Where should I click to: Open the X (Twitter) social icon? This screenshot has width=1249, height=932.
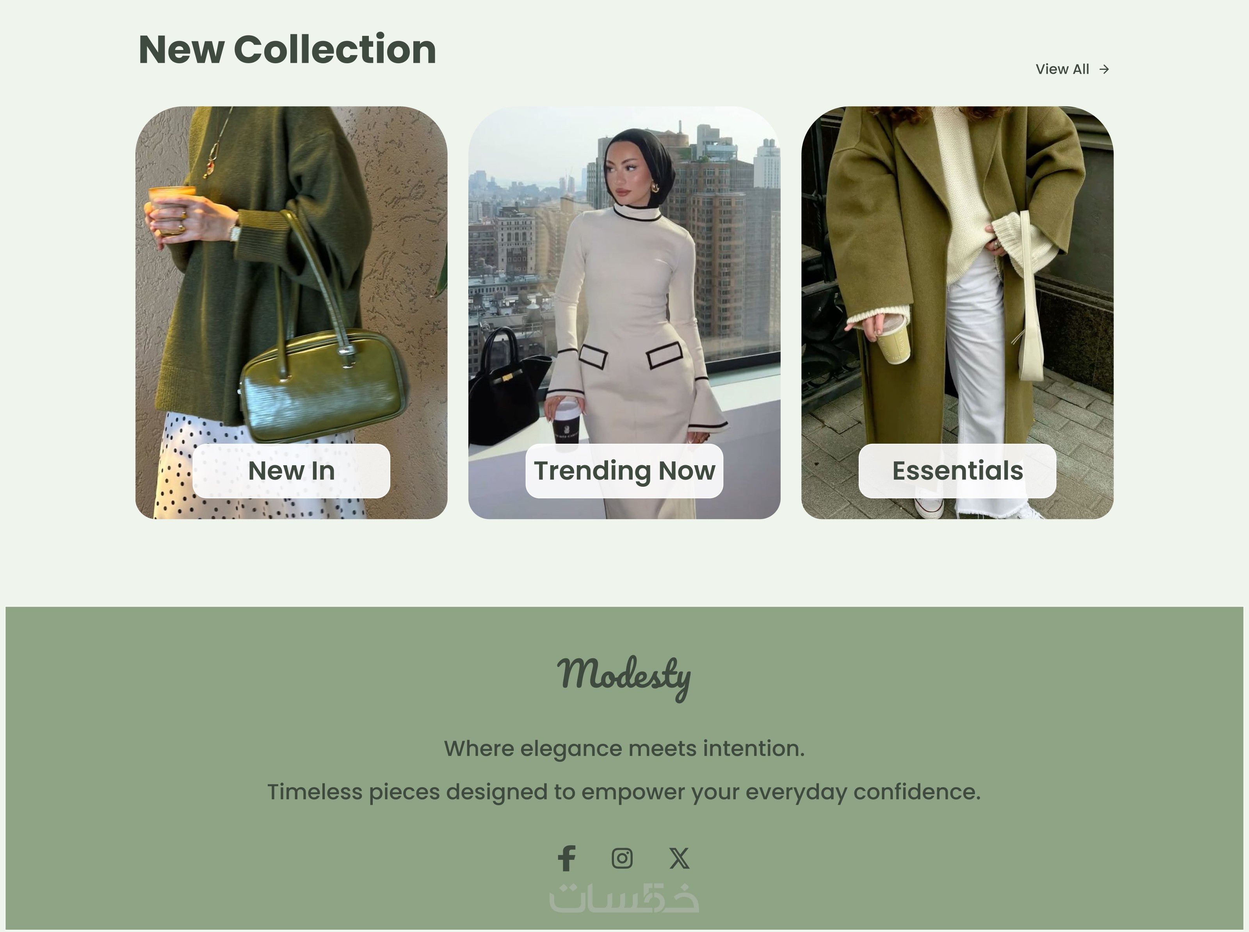679,858
